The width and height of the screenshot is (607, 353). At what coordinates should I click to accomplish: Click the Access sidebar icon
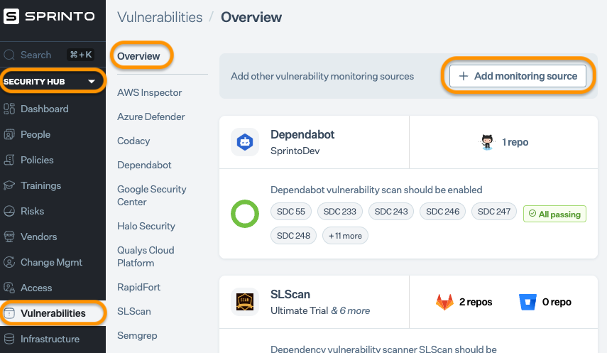point(9,288)
